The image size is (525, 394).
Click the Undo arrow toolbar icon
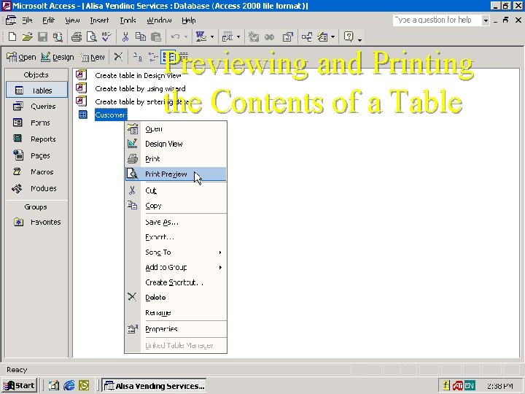pyautogui.click(x=175, y=36)
